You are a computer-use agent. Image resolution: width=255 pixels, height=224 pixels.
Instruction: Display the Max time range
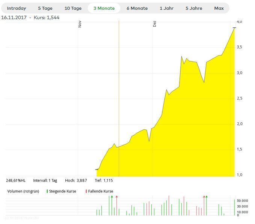pyautogui.click(x=219, y=8)
